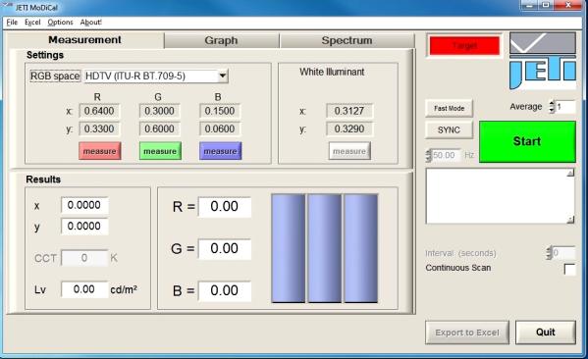Click the B y value 0.0600 field
The image size is (588, 359).
220,128
